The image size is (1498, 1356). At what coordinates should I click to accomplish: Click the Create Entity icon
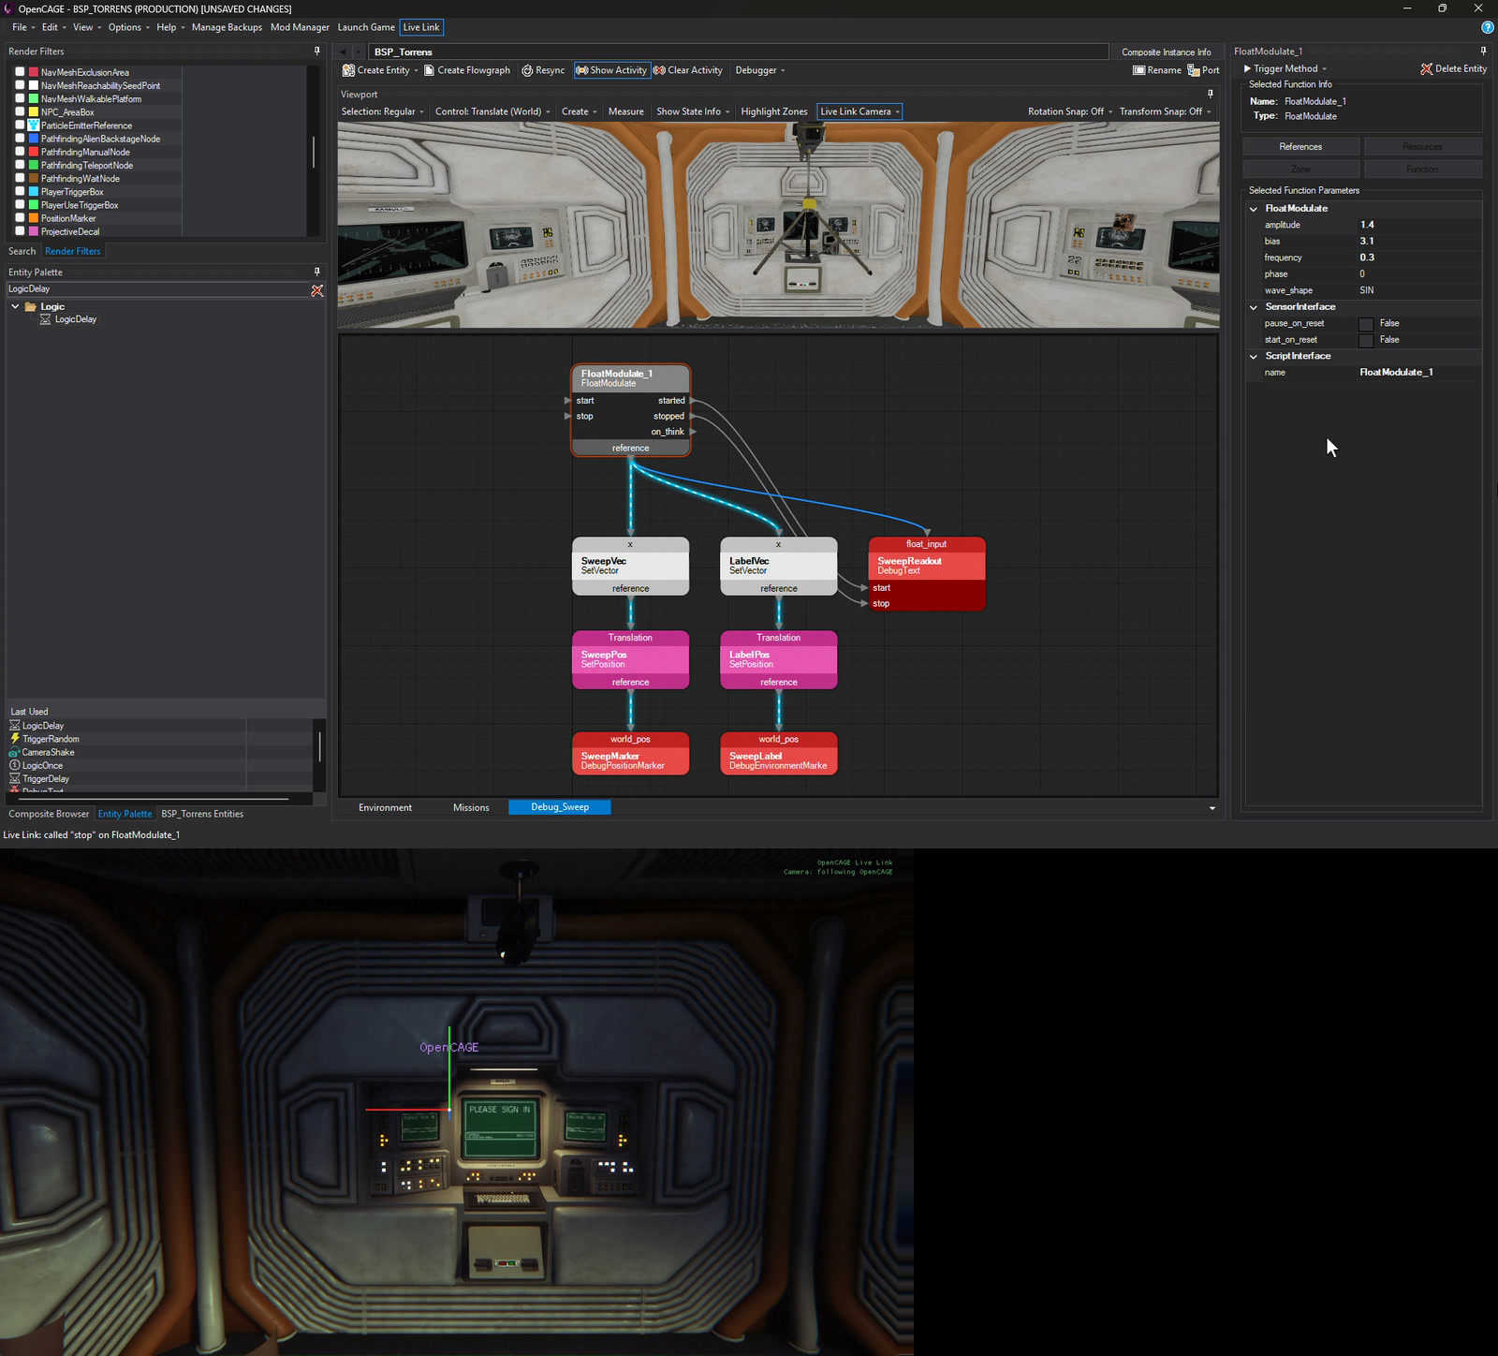pos(348,70)
